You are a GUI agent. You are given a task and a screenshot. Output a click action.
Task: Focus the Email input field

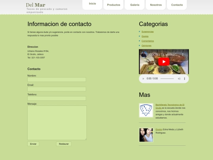pyautogui.click(x=57, y=89)
